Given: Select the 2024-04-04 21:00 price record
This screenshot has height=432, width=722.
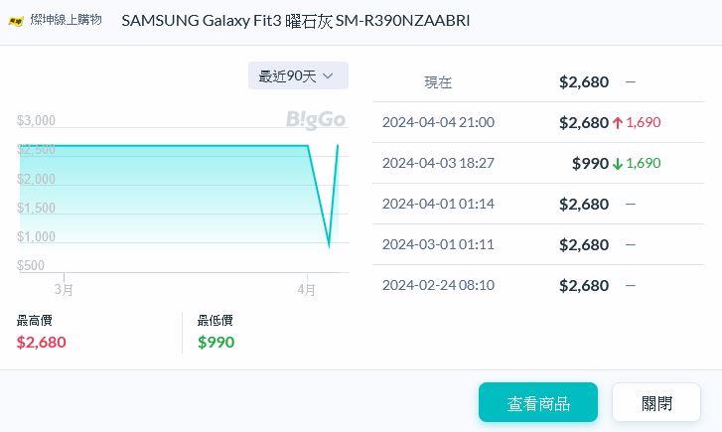Looking at the screenshot, I should (437, 123).
